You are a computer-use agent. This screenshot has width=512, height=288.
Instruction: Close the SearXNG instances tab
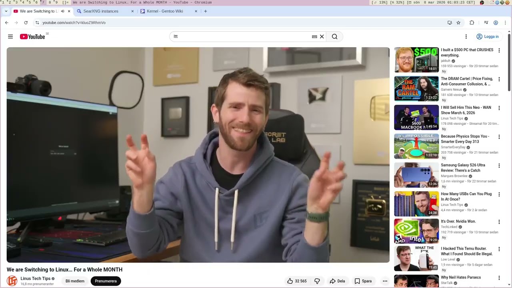(x=132, y=11)
